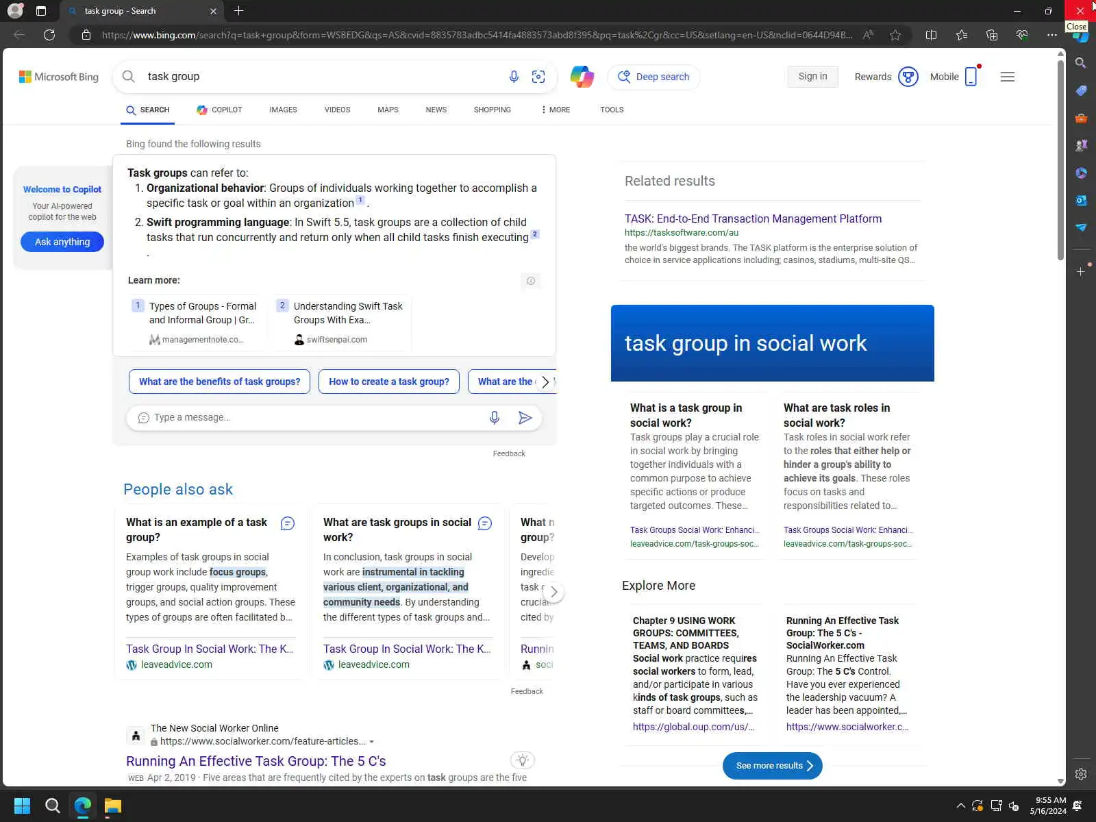Click the browser back arrow
The height and width of the screenshot is (822, 1096).
pos(19,35)
